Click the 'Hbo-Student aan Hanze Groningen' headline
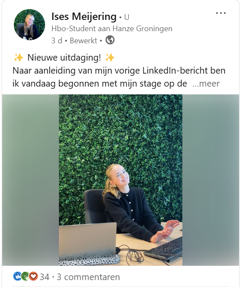Viewport: 243px width, 287px height. click(112, 29)
